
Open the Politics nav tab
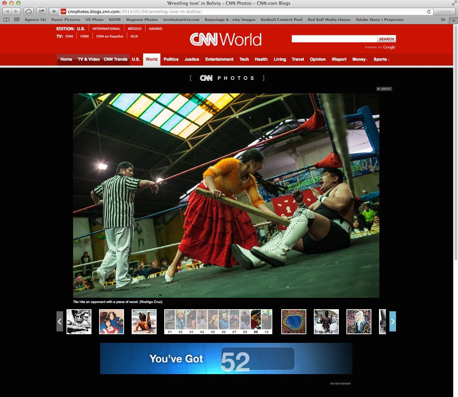(171, 59)
